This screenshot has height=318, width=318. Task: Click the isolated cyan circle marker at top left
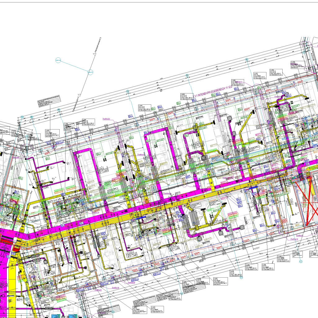58,60
